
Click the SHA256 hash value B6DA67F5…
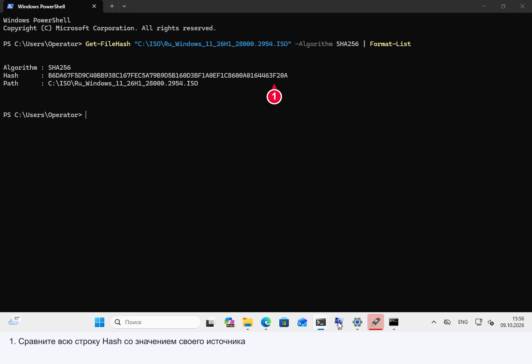pos(168,76)
